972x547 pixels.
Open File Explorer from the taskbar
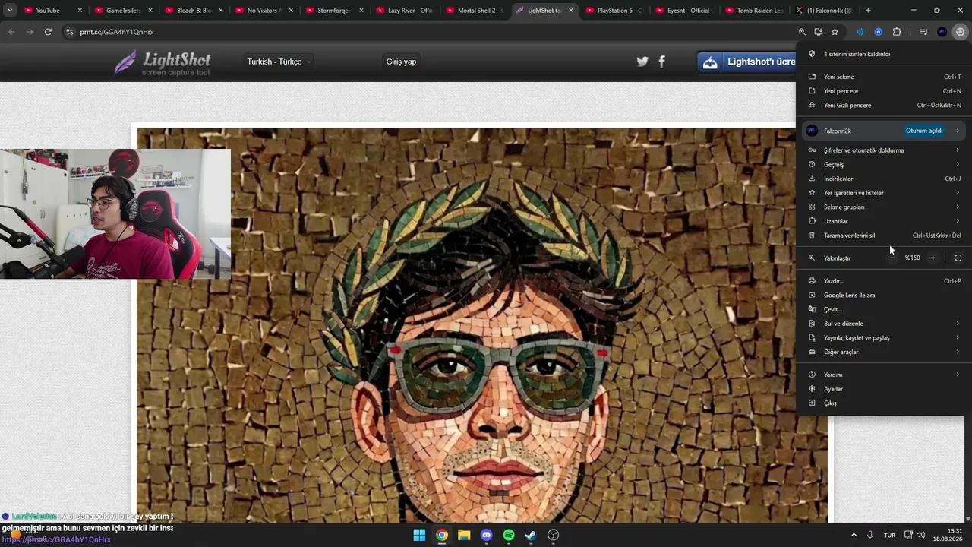[x=464, y=535]
